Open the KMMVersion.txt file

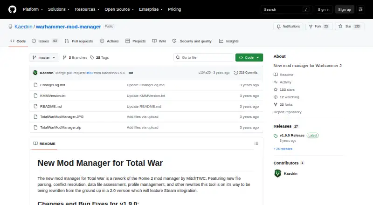pyautogui.click(x=53, y=96)
